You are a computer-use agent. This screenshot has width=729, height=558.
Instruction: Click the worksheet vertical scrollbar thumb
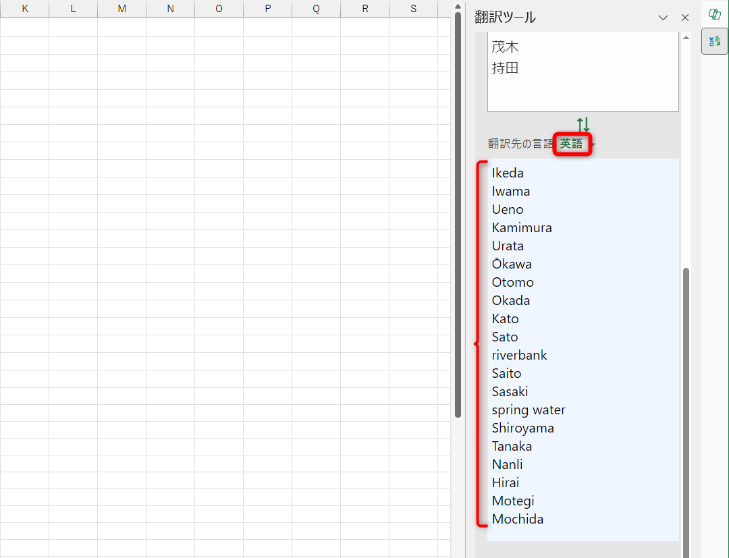tap(458, 215)
